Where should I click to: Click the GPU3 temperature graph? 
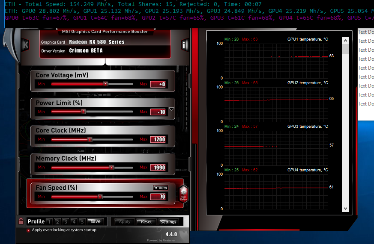(276, 148)
